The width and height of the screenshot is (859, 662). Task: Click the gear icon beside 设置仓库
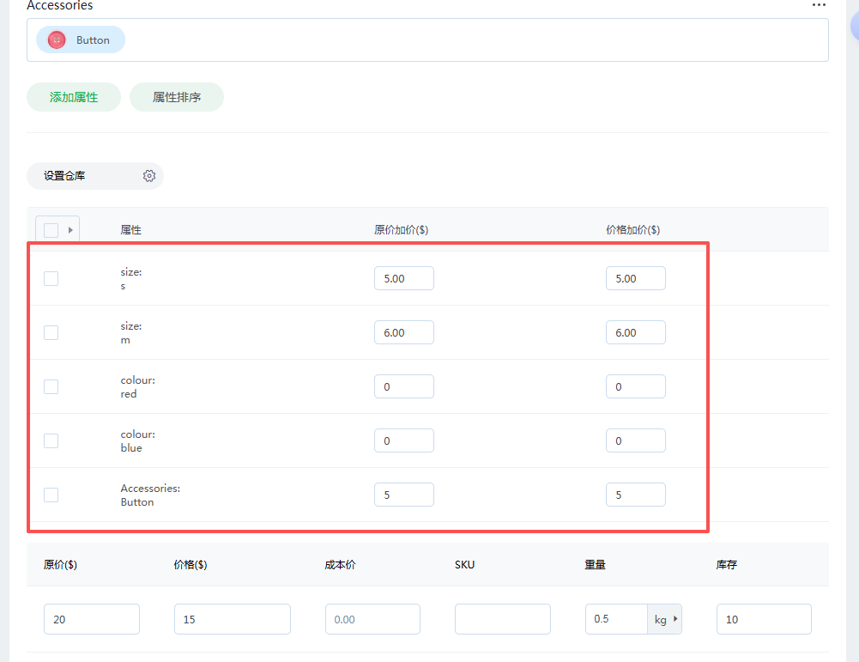[149, 176]
